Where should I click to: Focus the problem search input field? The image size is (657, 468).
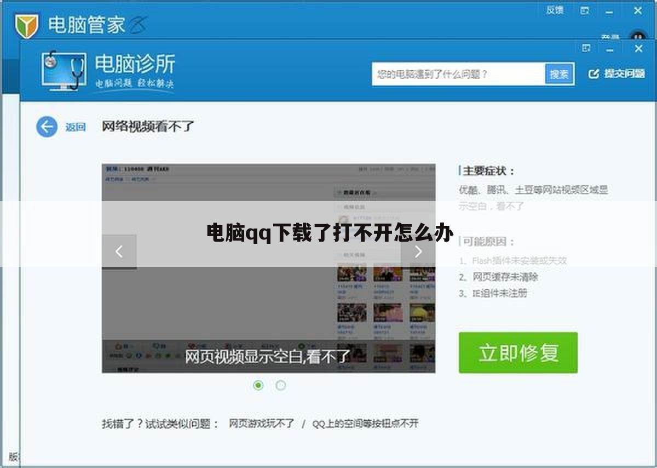(458, 74)
